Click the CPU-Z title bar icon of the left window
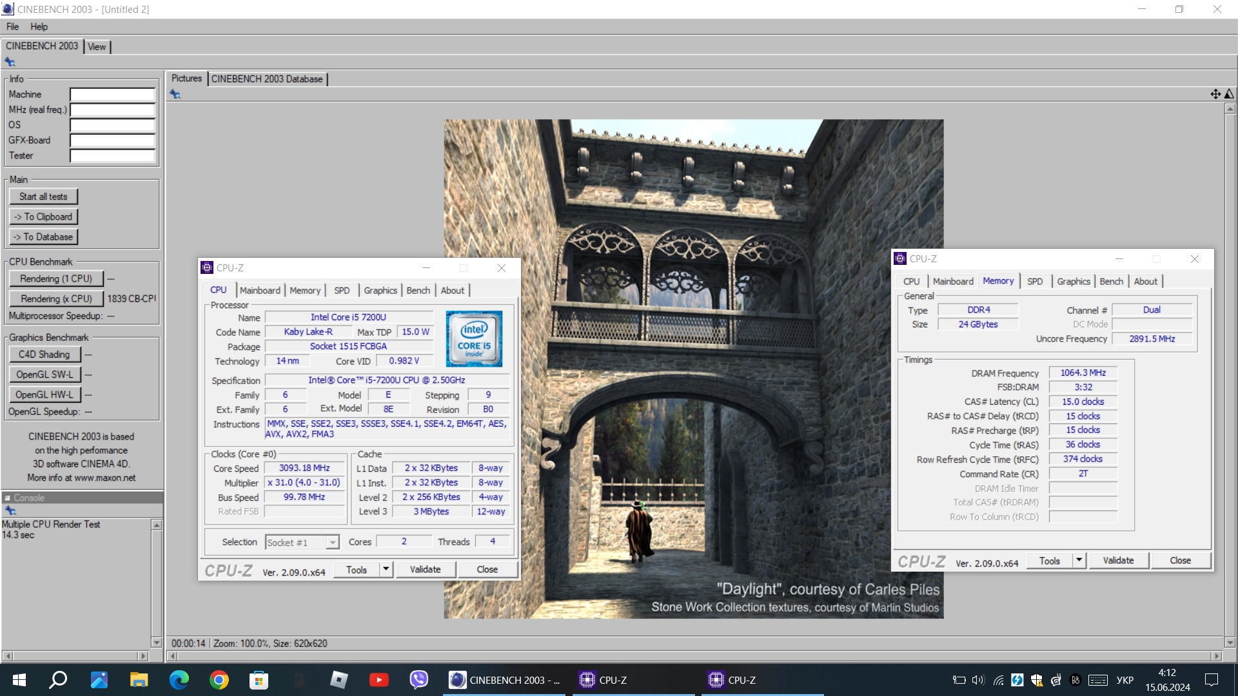 (x=207, y=267)
